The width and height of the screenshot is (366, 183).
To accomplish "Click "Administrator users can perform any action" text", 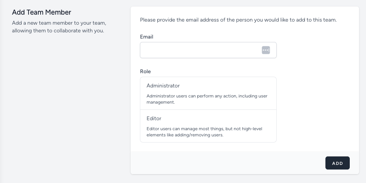I will pos(207,96).
